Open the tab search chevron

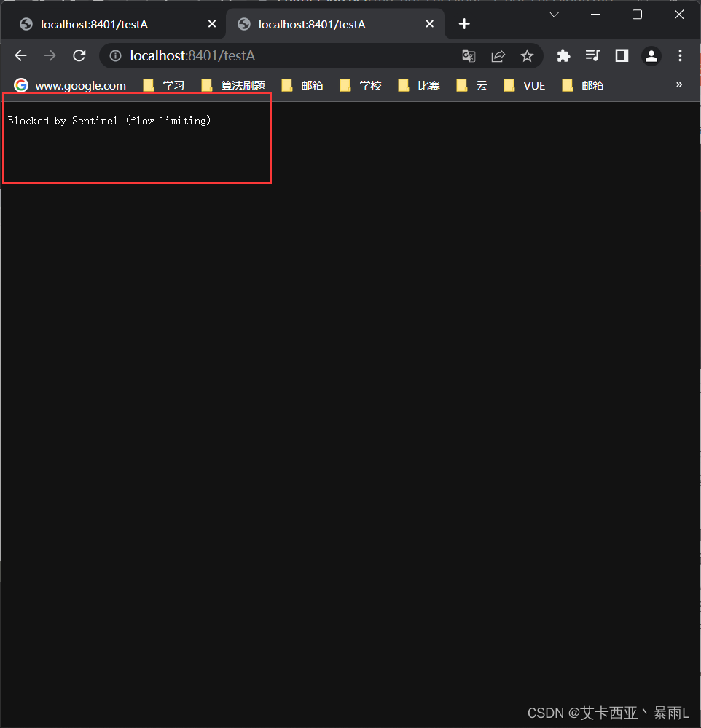click(554, 15)
